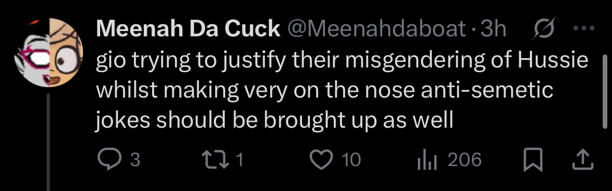This screenshot has width=612, height=191.
Task: Visit the @Meenahdaboat handle link
Action: tap(377, 29)
